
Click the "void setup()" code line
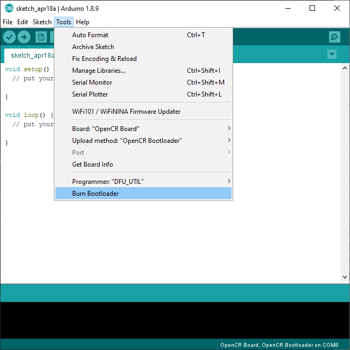click(x=27, y=69)
